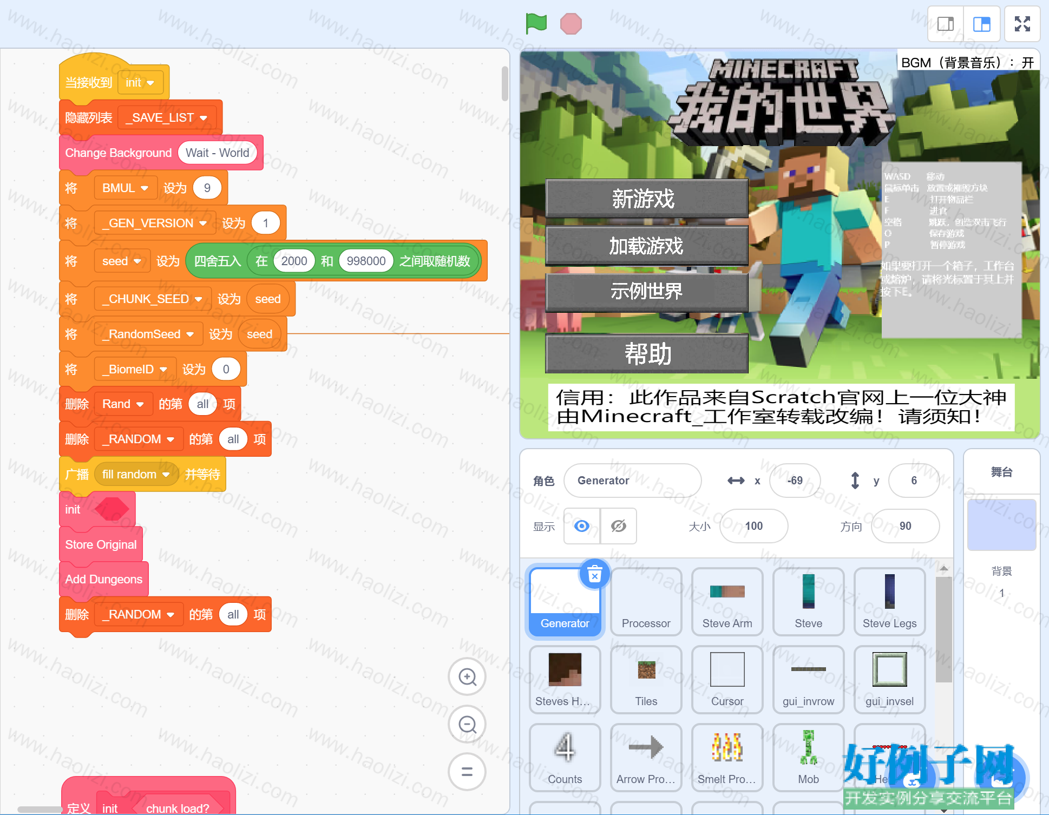This screenshot has height=815, width=1049.
Task: Click the 加载游戏 load game button
Action: [x=646, y=246]
